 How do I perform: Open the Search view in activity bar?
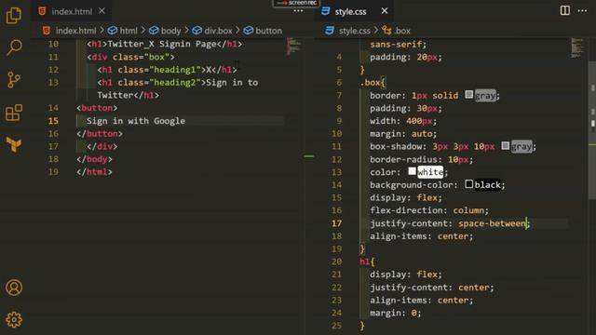point(14,47)
